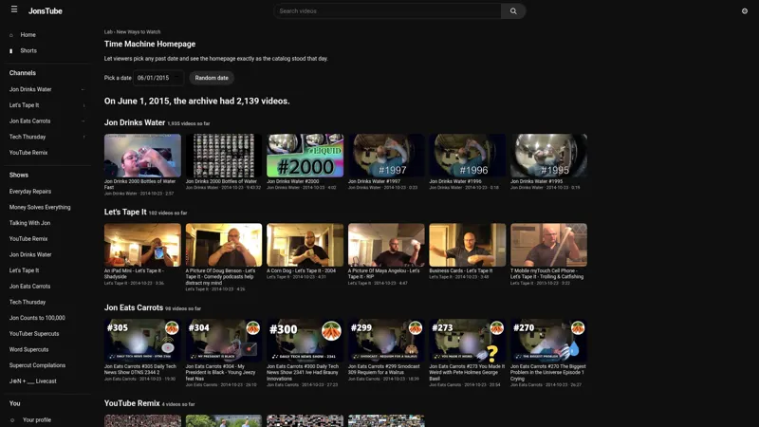Select Jon Eats Carrots under Channels
Viewport: 759px width, 427px height.
(x=29, y=121)
